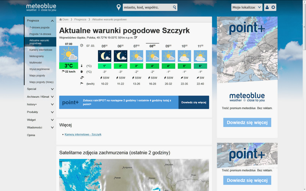Expand the history+ menu section
306x191 pixels.
click(x=52, y=104)
